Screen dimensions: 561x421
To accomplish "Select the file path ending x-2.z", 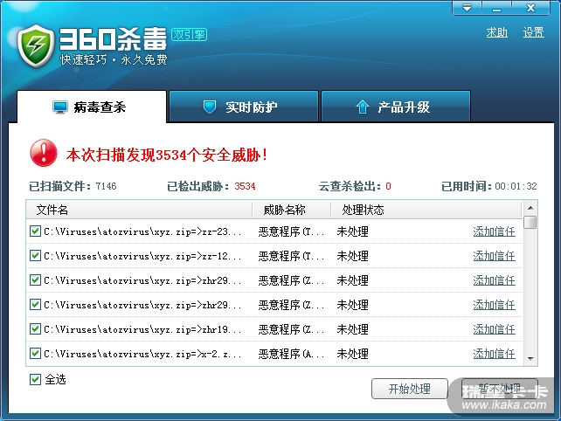I will pyautogui.click(x=142, y=354).
